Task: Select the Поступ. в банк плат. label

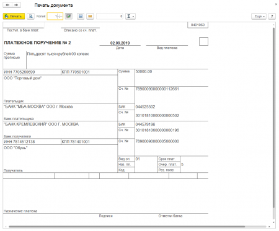Action: (23, 30)
